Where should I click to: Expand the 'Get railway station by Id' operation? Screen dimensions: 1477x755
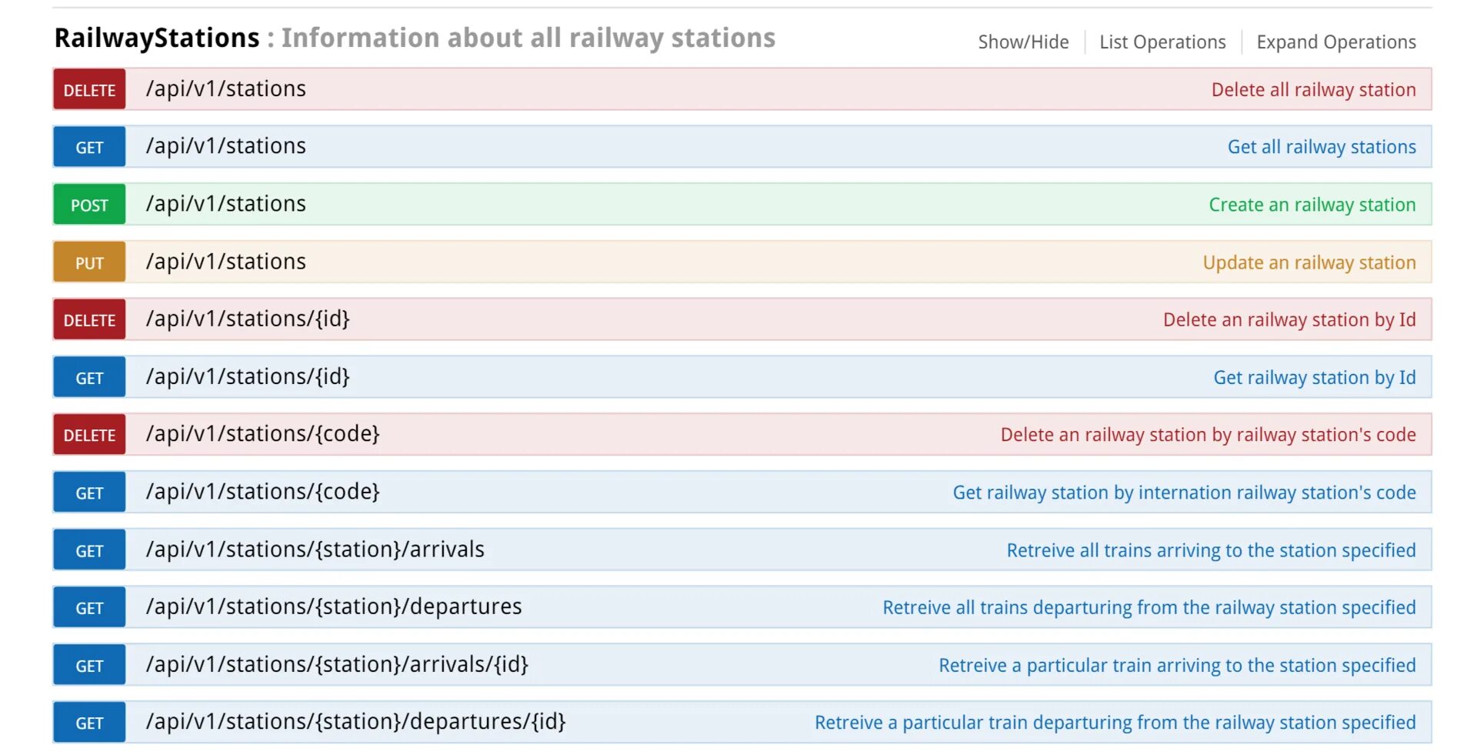tap(1314, 377)
